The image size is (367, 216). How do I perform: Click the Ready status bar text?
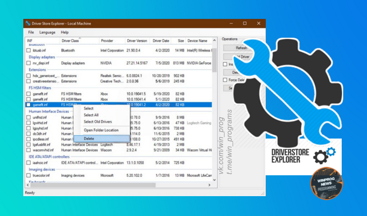(x=30, y=193)
